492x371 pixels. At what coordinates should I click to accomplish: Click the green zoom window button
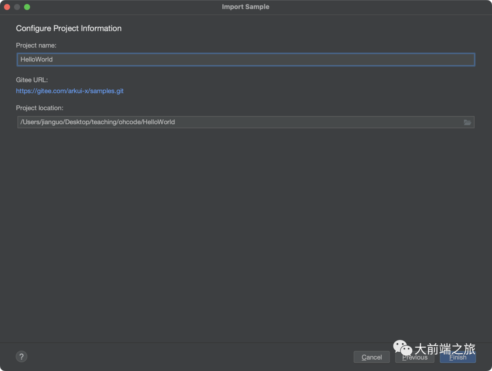27,7
